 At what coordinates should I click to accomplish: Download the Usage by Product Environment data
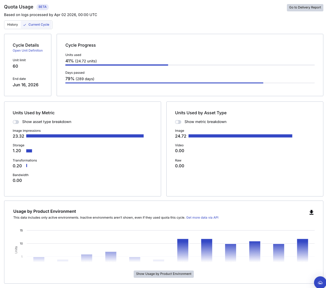coord(311,212)
